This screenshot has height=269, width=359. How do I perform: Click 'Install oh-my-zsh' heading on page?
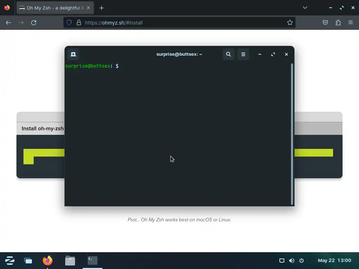[42, 129]
